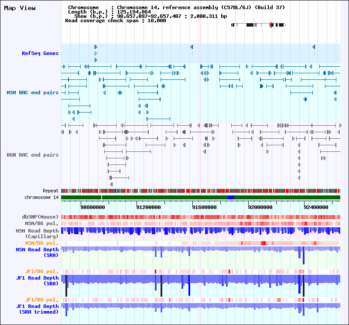This screenshot has height=325, width=349.
Task: Click the red position marker on chromosome ideogram
Action: pos(271,25)
